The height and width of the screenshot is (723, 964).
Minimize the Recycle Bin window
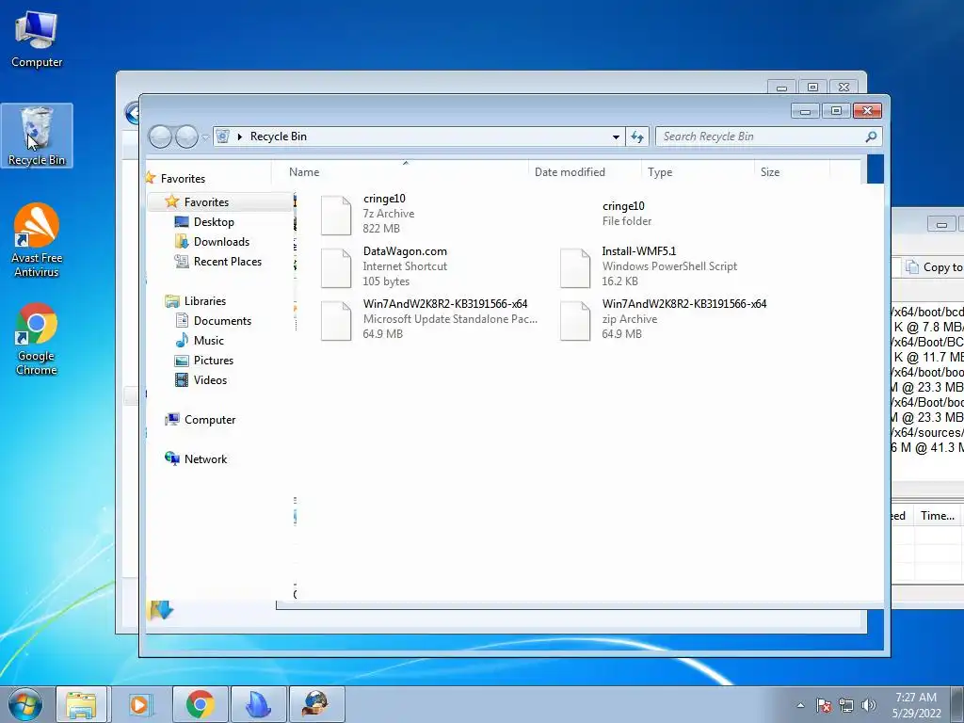tap(805, 111)
